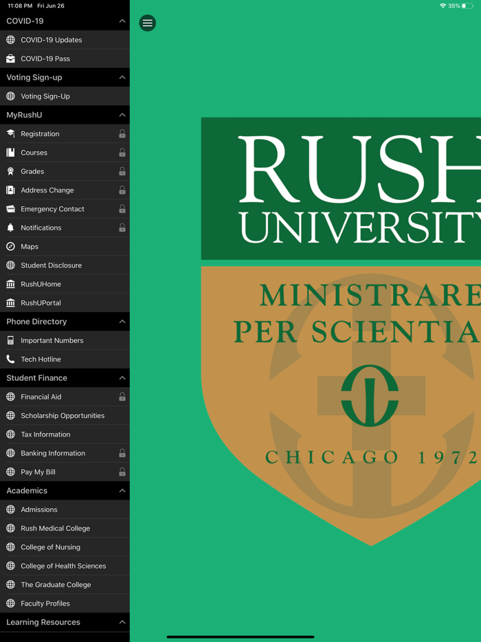This screenshot has height=642, width=481.
Task: Click the lock icon on Notifications row
Action: tap(122, 228)
